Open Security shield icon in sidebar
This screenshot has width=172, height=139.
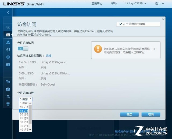pyautogui.click(x=8, y=104)
